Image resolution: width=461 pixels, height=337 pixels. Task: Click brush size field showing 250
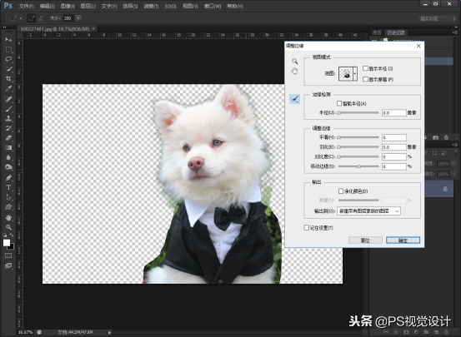pos(68,18)
